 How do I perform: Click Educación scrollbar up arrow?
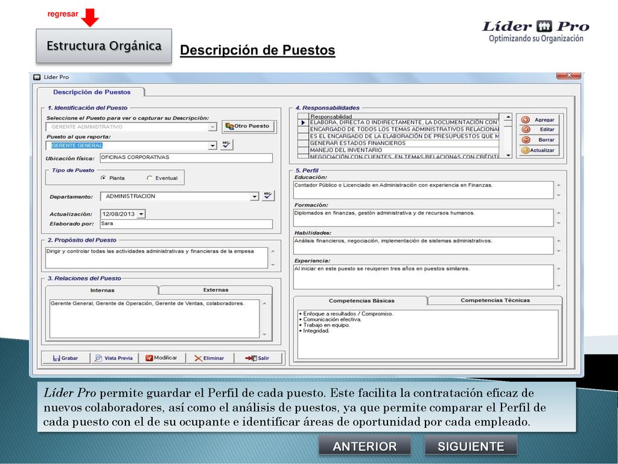point(558,185)
